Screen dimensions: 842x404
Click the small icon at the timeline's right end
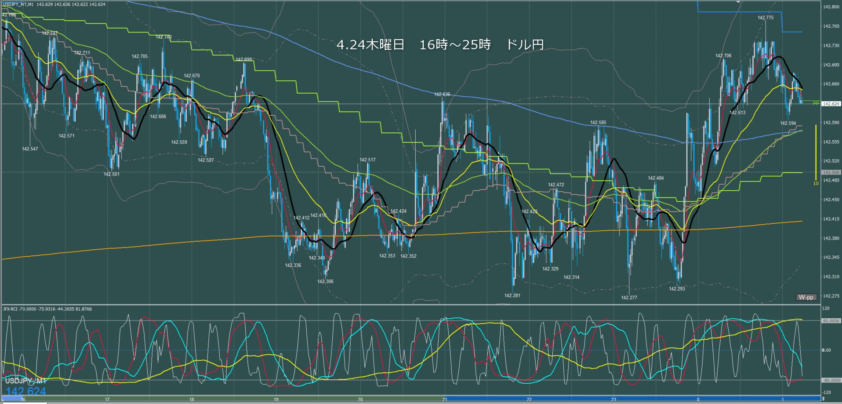point(823,399)
